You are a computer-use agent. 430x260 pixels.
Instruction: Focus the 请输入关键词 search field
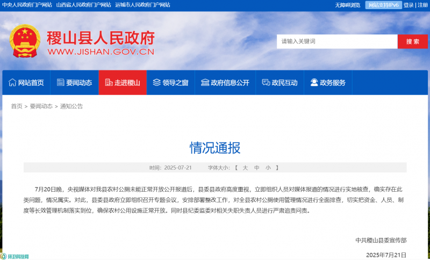pyautogui.click(x=337, y=42)
